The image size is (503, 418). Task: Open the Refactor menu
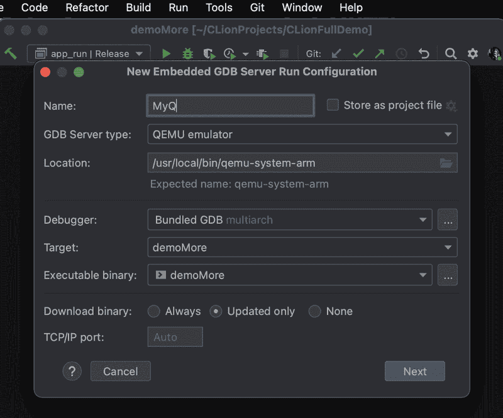click(87, 8)
